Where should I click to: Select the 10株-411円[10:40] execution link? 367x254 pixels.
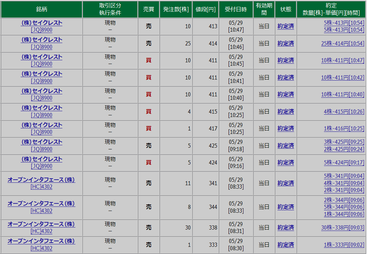pyautogui.click(x=343, y=95)
